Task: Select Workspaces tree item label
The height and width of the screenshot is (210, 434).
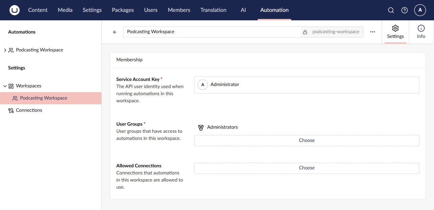Action: (x=28, y=86)
